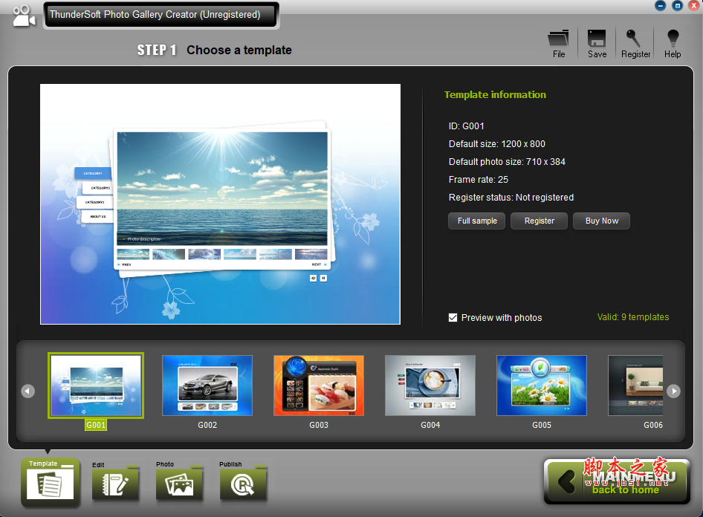703x517 pixels.
Task: Select the G001 template thumbnail
Action: (x=96, y=386)
